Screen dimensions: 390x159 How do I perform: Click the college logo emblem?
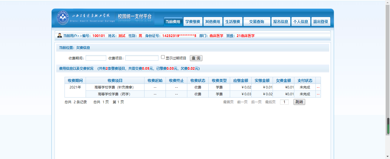tap(63, 18)
